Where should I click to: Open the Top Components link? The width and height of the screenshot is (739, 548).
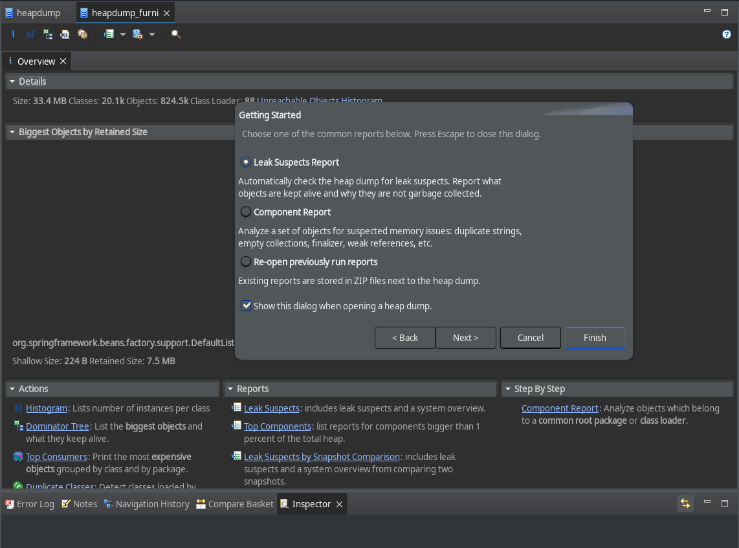coord(278,426)
